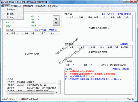138x102 pixels.
Task: Open the 参数设置(Q) menu
Action: pyautogui.click(x=28, y=6)
